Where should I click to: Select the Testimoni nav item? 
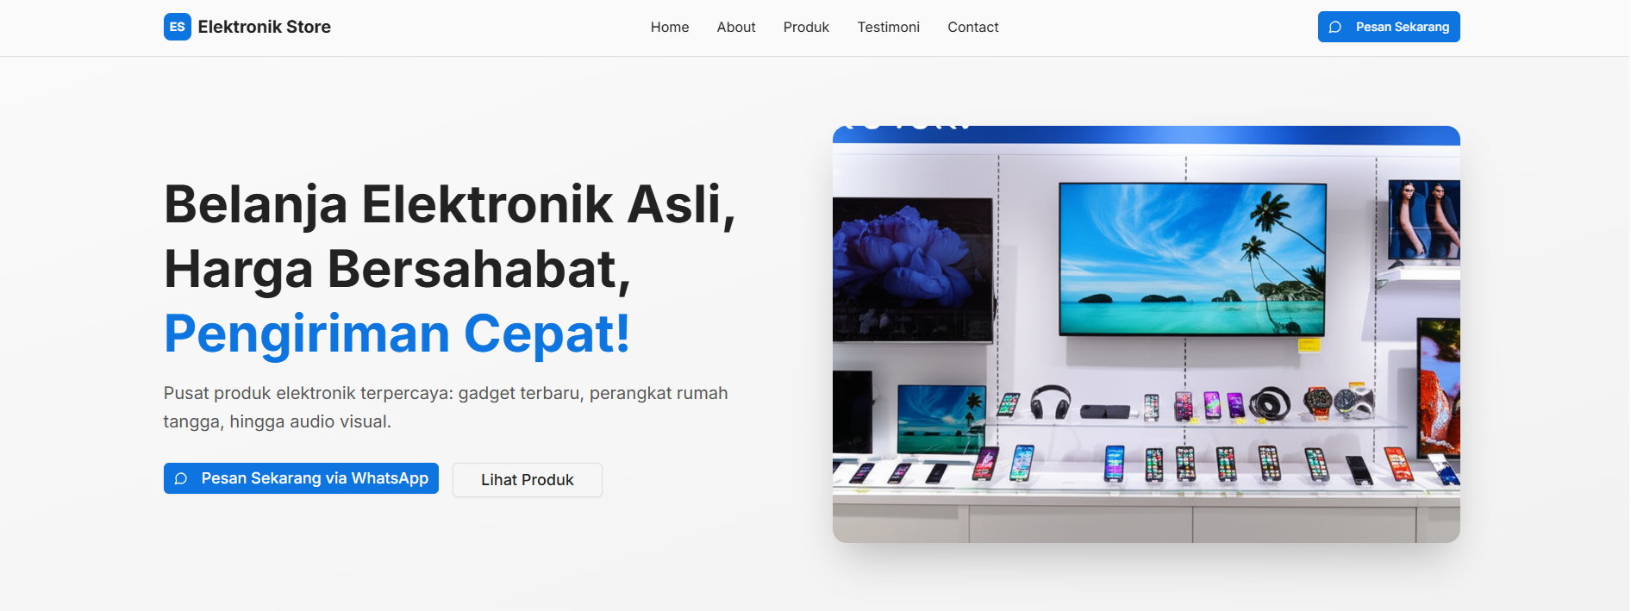pyautogui.click(x=889, y=27)
